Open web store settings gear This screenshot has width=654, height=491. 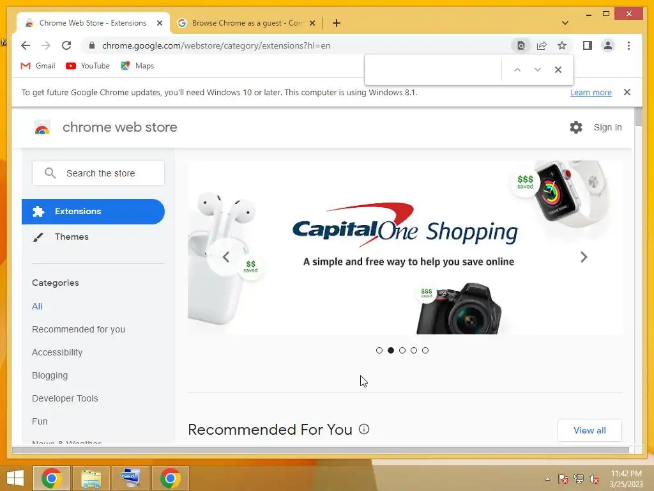click(576, 127)
